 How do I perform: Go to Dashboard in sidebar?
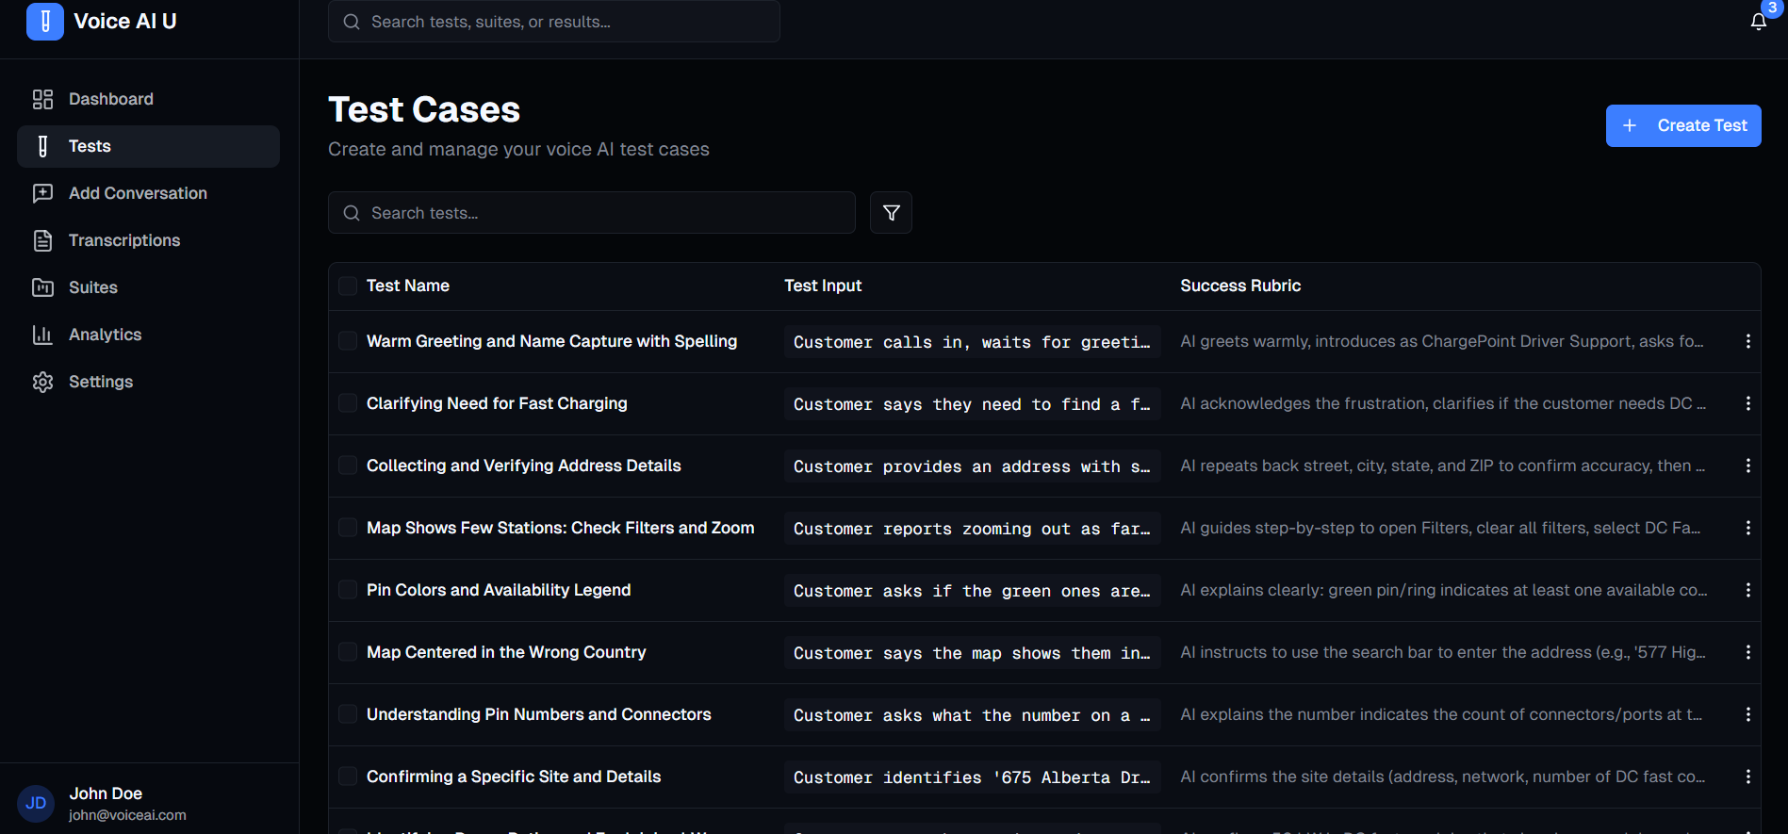(x=148, y=99)
